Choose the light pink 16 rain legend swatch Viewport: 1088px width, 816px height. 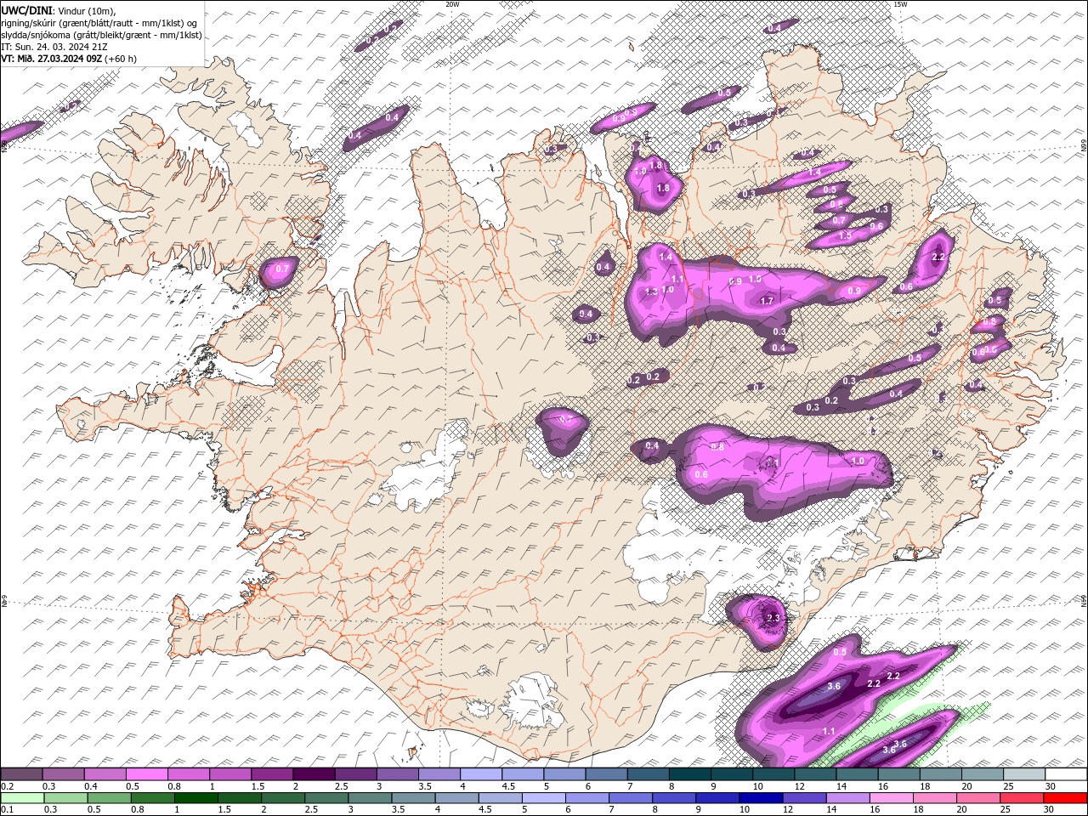(892, 797)
